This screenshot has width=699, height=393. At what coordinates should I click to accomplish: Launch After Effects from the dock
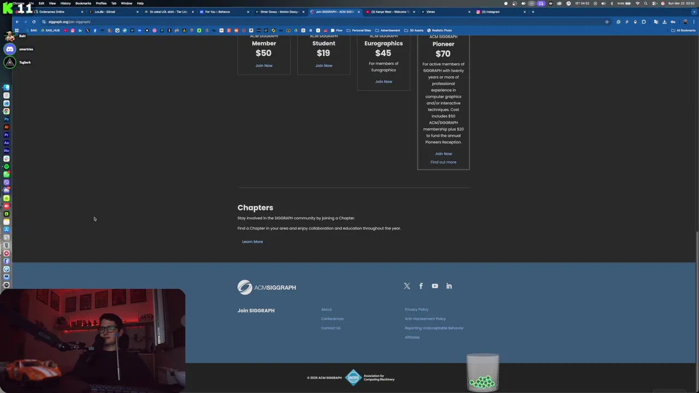pos(7,142)
